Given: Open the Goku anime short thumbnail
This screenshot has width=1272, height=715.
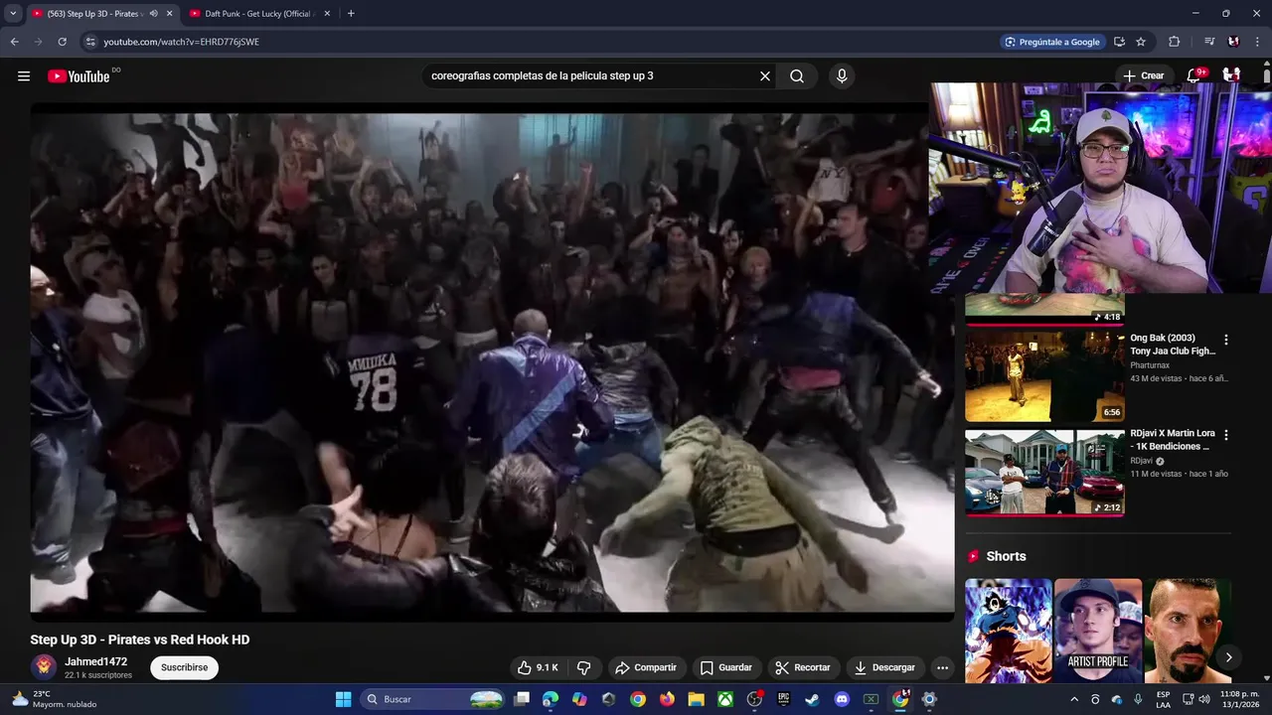Looking at the screenshot, I should [x=1008, y=631].
